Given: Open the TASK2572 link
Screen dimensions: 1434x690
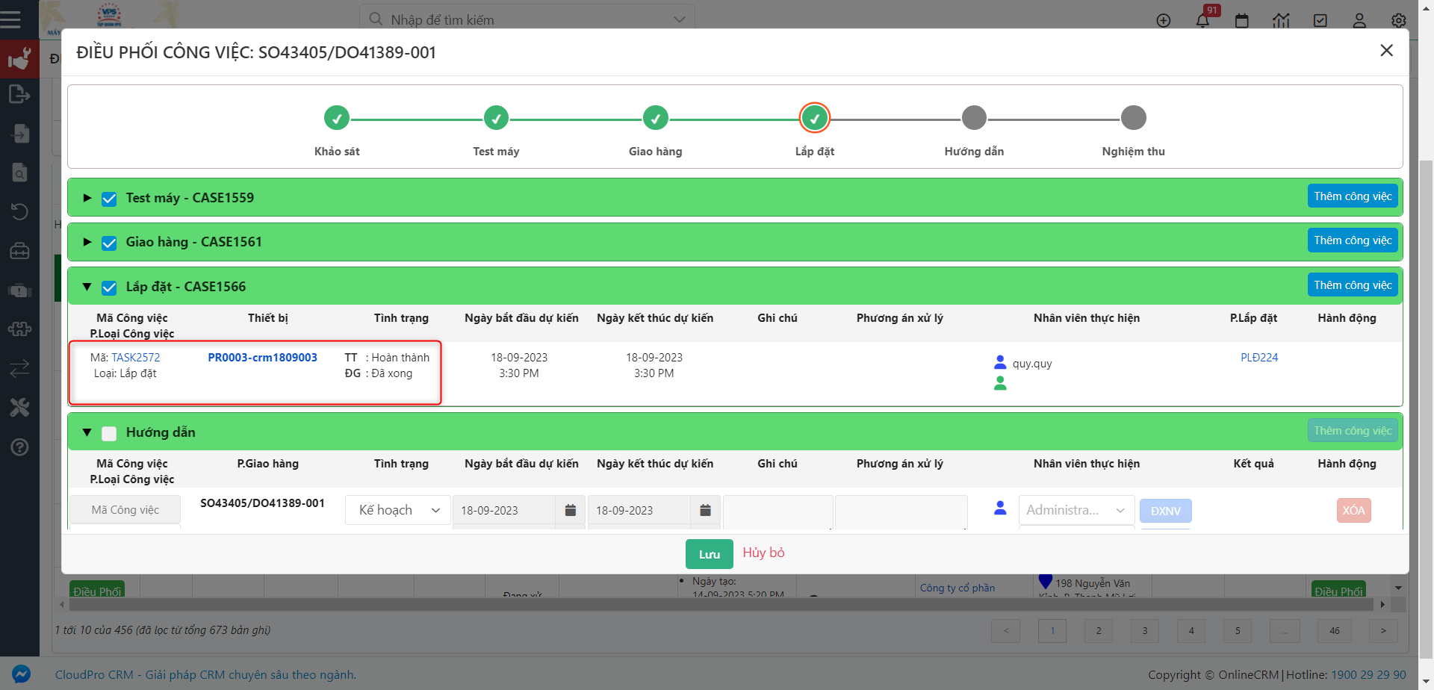Looking at the screenshot, I should [135, 358].
